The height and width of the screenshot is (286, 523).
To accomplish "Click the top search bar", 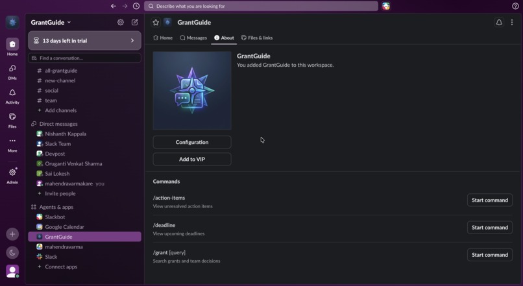I will pos(261,6).
